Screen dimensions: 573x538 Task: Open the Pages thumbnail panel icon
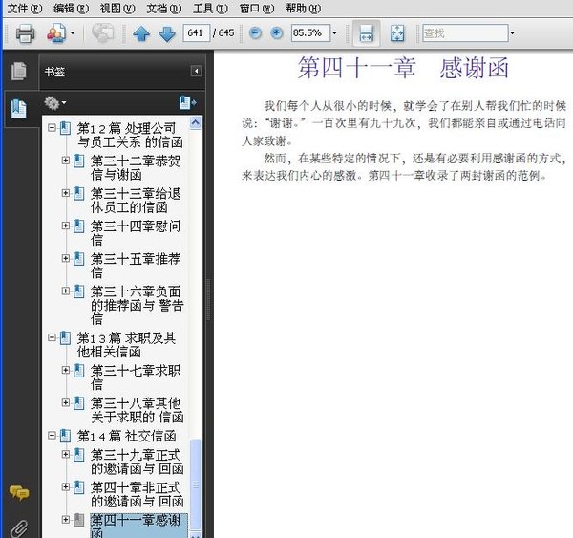point(19,71)
